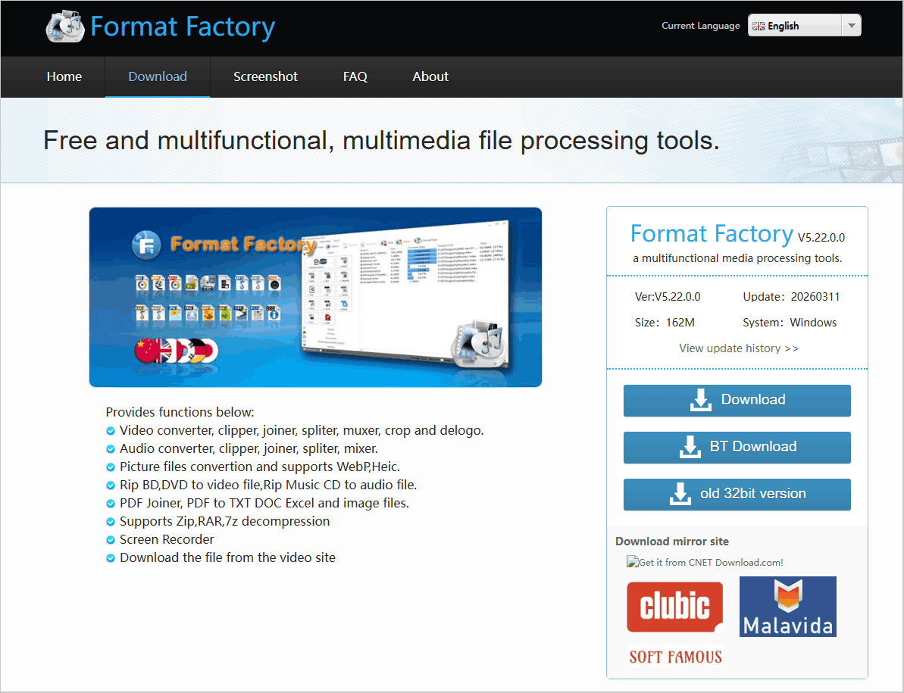
Task: Click the UK flag icon in language box
Action: tap(759, 26)
